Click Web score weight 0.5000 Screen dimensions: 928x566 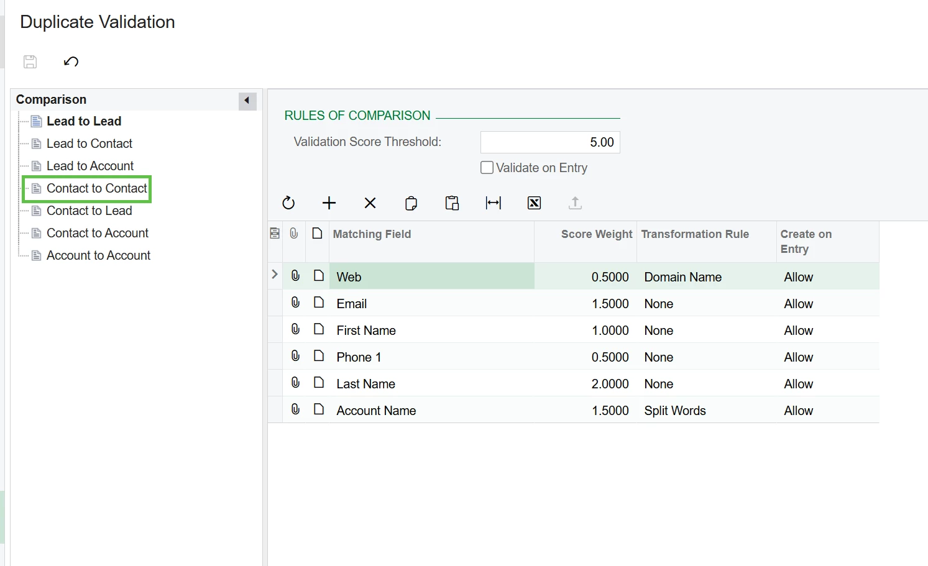[586, 276]
